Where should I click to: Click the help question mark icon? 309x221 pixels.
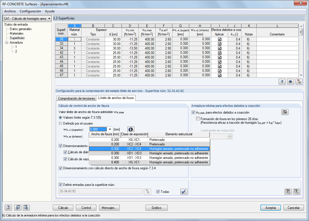tap(8, 208)
